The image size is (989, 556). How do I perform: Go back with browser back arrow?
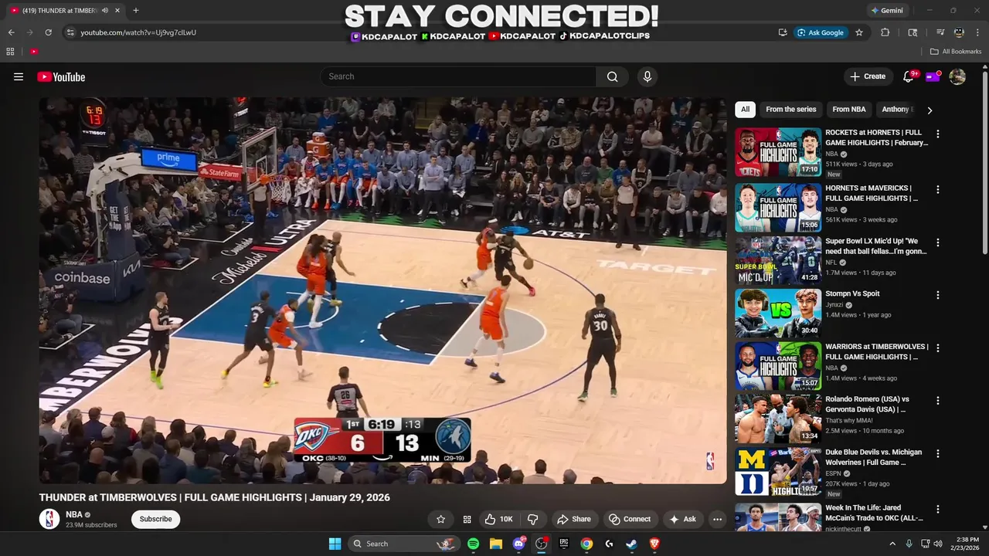[x=11, y=32]
